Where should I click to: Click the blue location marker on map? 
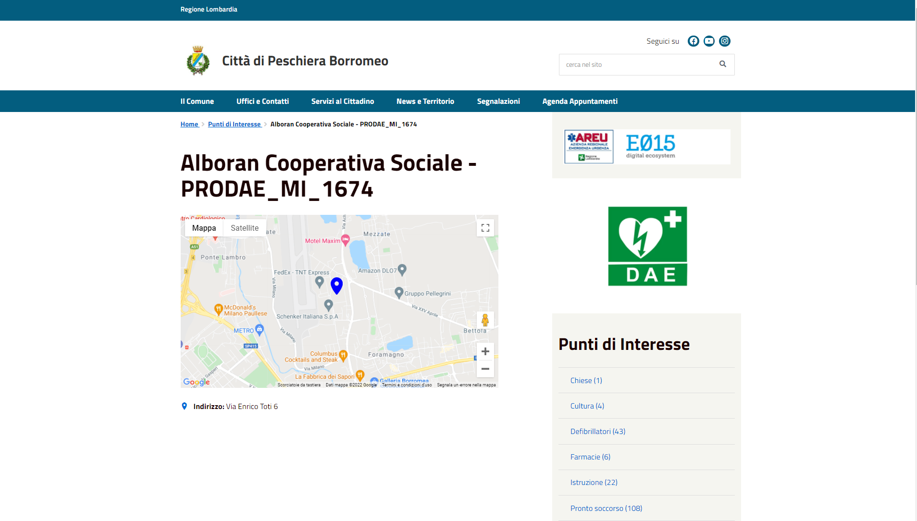click(x=336, y=285)
